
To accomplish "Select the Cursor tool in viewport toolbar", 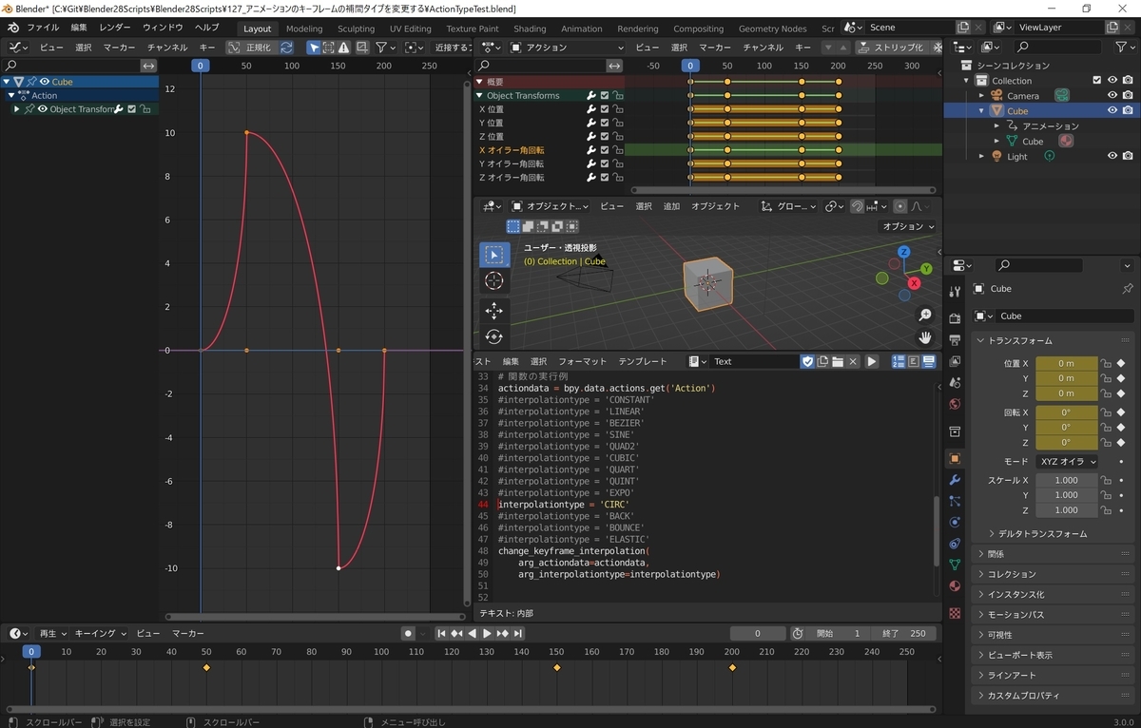I will click(493, 280).
